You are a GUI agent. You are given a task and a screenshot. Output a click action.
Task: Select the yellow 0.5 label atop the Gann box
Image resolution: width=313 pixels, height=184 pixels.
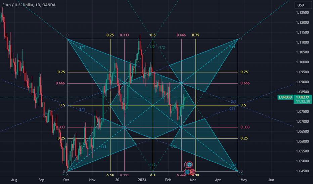click(153, 35)
